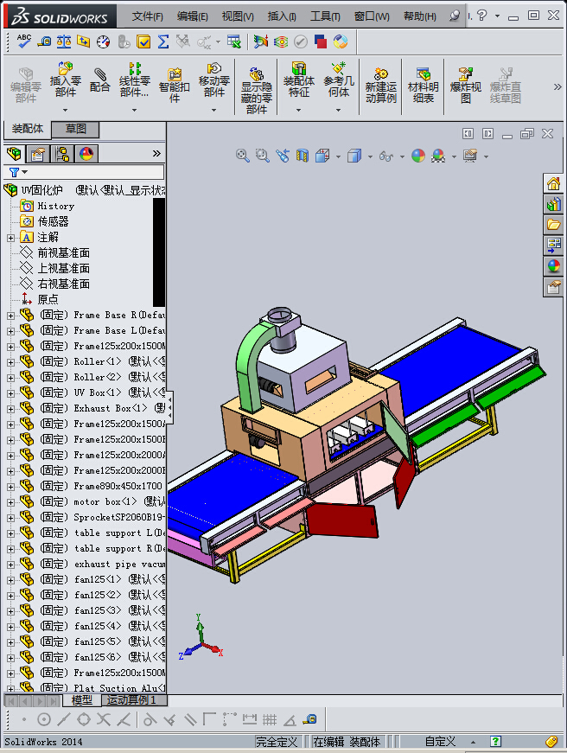
Task: Open the Assembly Features dropdown arrow
Action: coord(298,110)
